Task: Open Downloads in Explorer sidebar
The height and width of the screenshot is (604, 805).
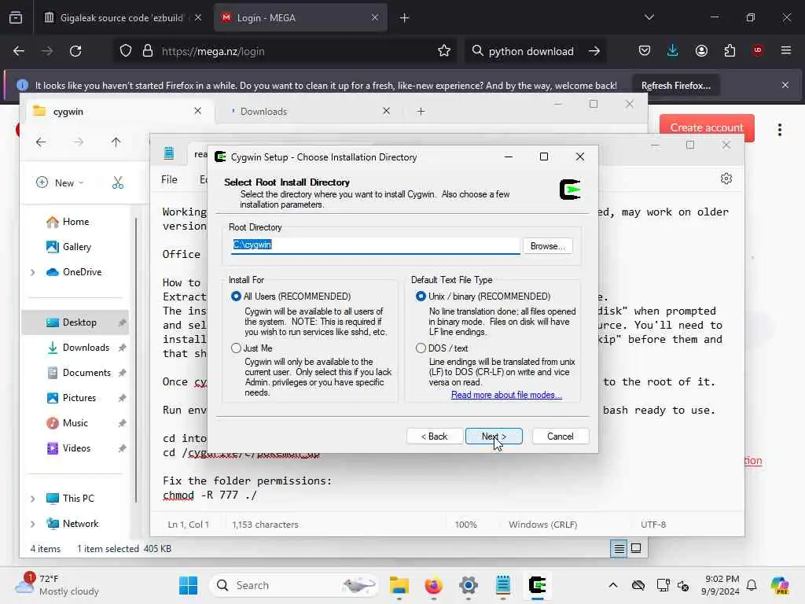Action: click(x=77, y=348)
